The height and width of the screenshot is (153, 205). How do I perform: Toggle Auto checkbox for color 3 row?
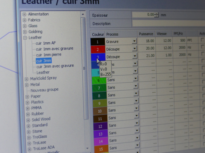click(x=203, y=54)
